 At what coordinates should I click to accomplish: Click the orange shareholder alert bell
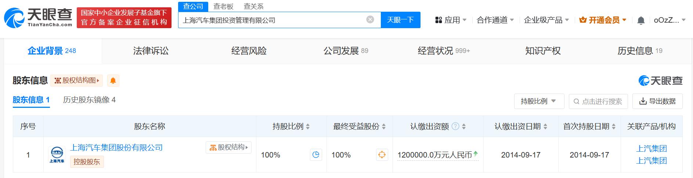[113, 80]
